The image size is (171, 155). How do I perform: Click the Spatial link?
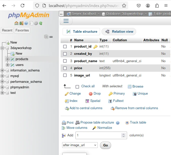coord(95,101)
